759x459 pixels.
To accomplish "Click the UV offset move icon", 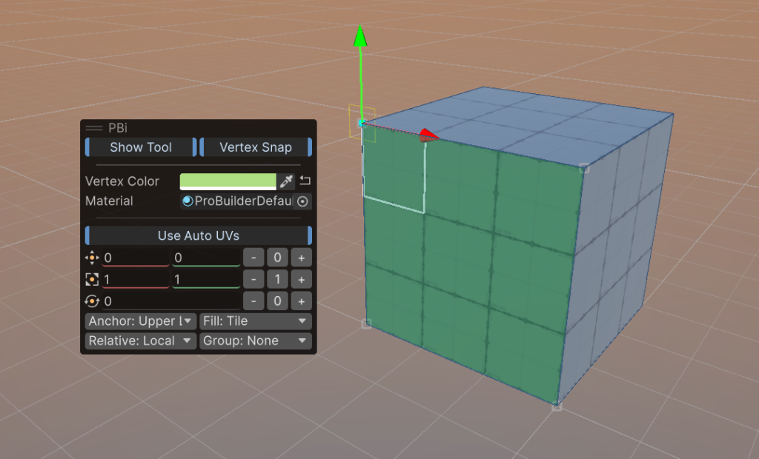I will 92,258.
